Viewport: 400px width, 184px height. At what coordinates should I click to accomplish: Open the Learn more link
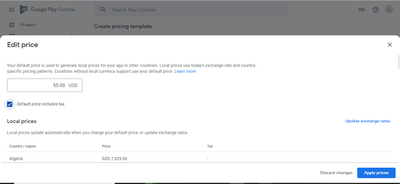tap(185, 71)
